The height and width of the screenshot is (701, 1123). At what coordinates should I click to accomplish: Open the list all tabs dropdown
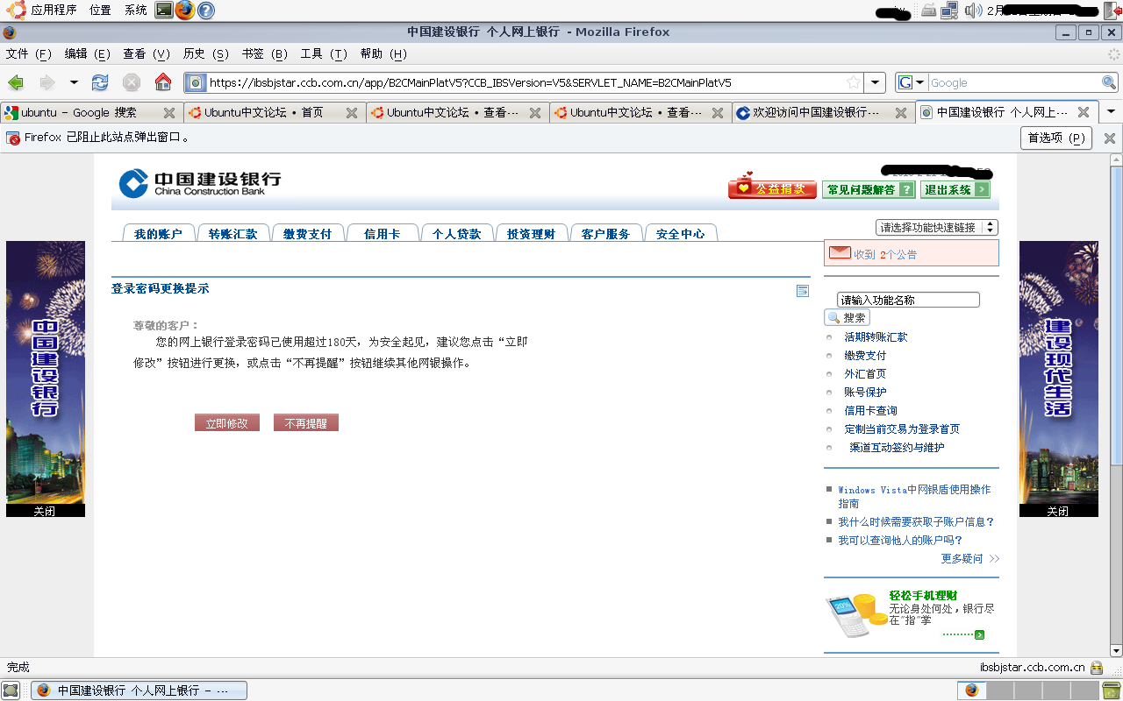click(x=1111, y=112)
